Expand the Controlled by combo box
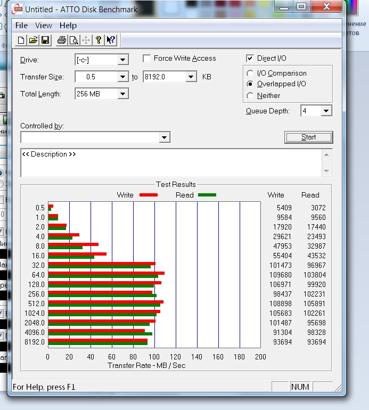Screen dimensions: 369x410 165,138
